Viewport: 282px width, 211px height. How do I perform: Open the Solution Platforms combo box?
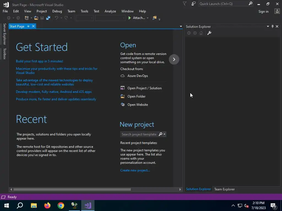110,18
